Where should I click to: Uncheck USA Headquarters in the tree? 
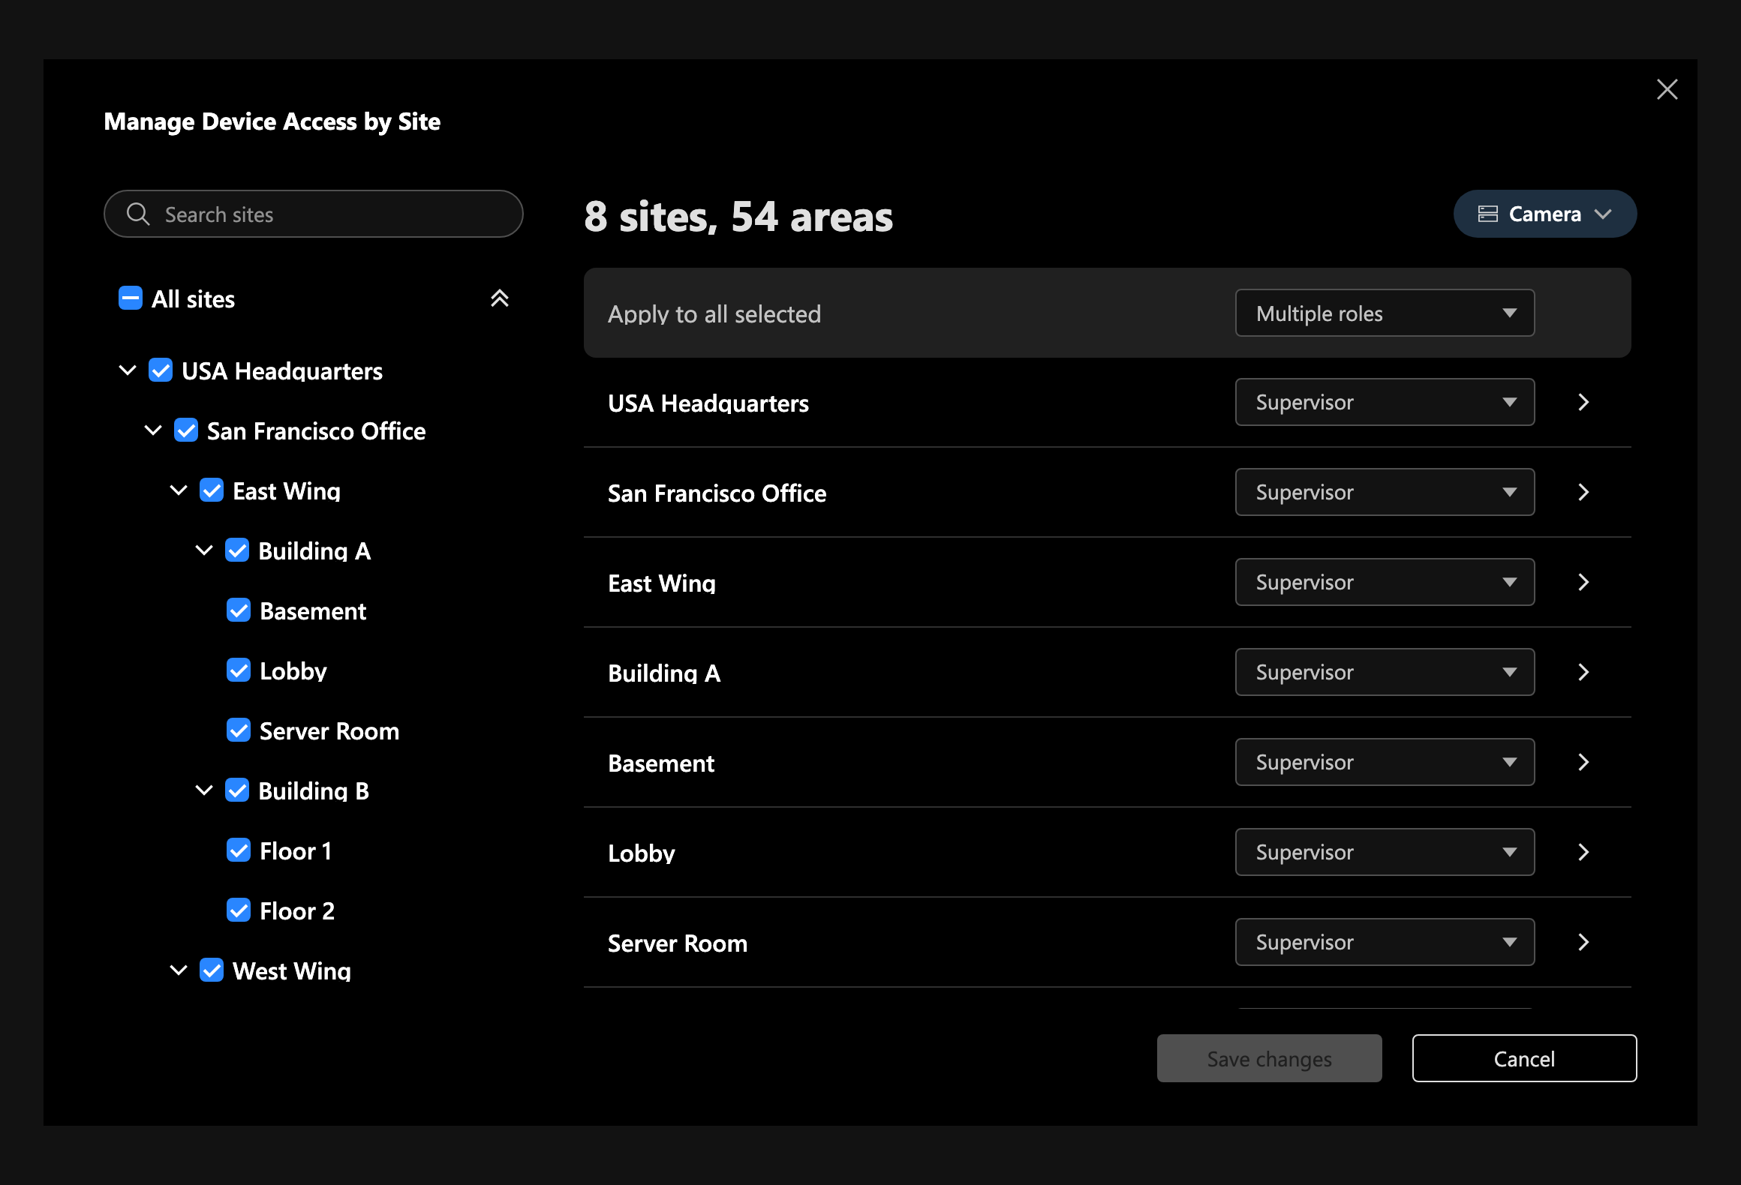(161, 370)
